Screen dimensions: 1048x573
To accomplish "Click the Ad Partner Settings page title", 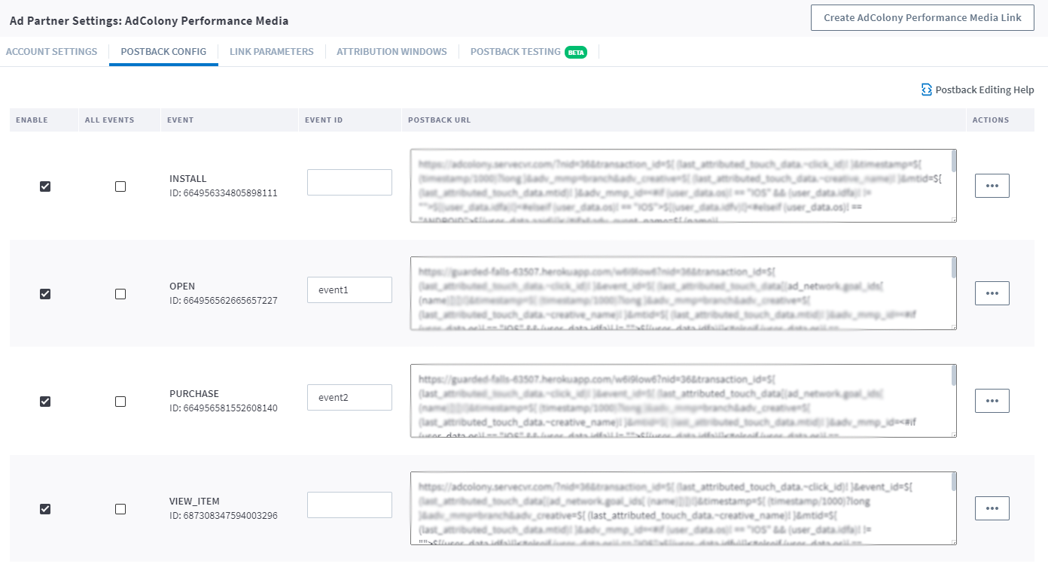I will click(149, 21).
